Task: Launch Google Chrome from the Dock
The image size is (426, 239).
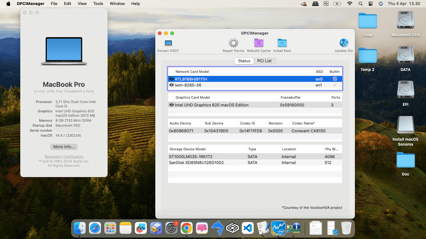Action: [x=186, y=228]
